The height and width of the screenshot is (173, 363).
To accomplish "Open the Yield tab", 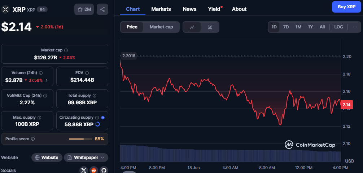I will tap(214, 9).
